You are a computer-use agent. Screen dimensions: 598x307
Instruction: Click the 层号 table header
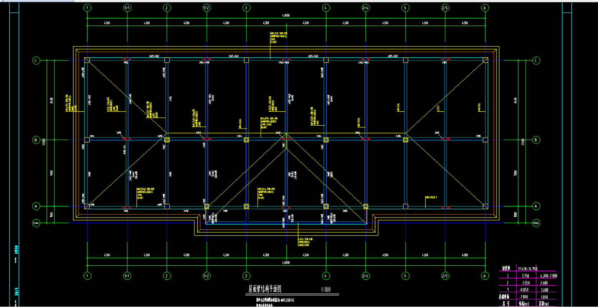click(506, 304)
